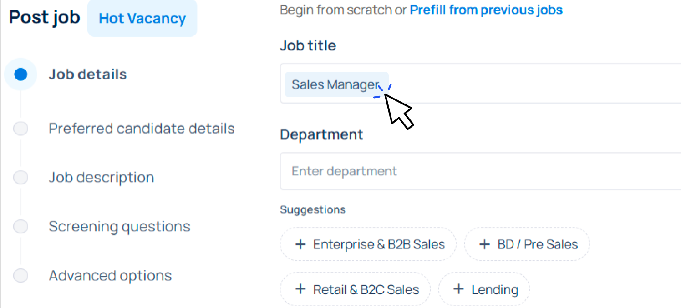Click the Hot Vacancy badge

tap(142, 19)
